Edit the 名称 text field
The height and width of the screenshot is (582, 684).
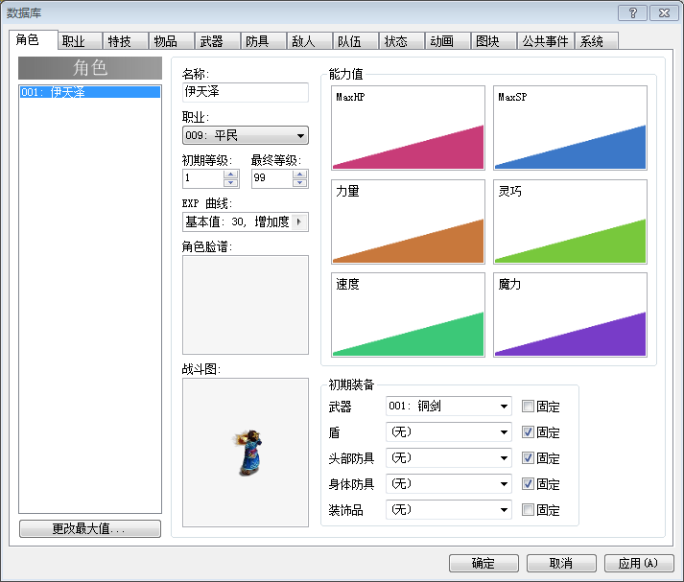coord(246,92)
